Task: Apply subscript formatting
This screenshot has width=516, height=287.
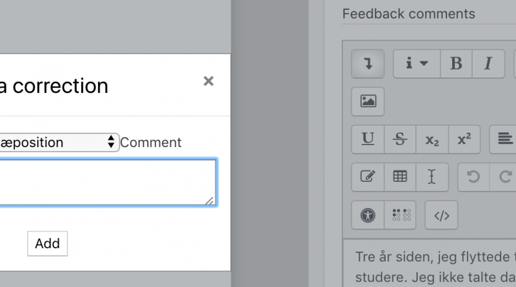Action: pyautogui.click(x=432, y=139)
